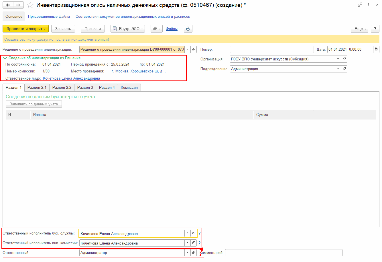Expand the Ответственный Администратор dropdown
The height and width of the screenshot is (262, 382).
(188, 253)
